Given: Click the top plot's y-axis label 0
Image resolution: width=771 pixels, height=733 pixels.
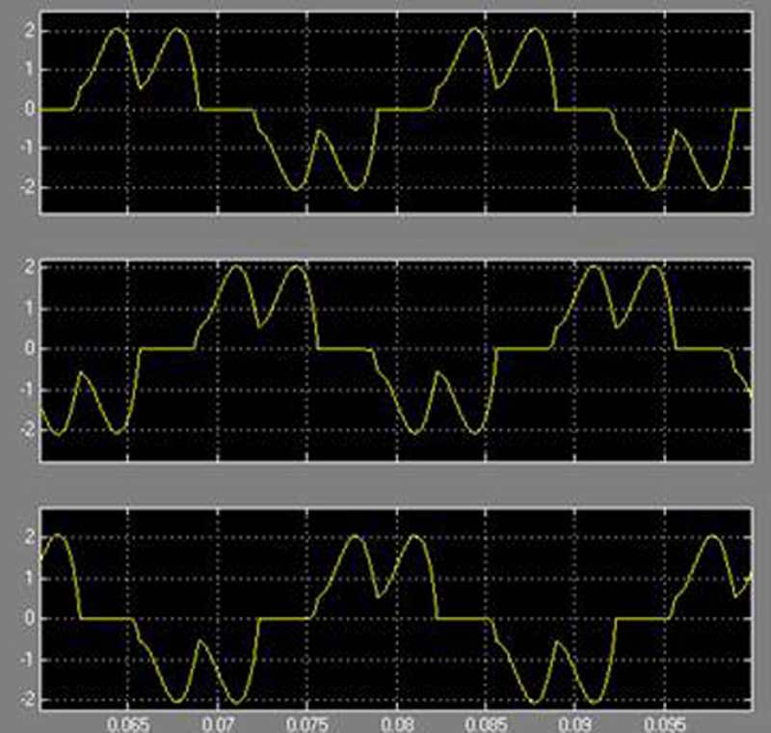Looking at the screenshot, I should 30,109.
